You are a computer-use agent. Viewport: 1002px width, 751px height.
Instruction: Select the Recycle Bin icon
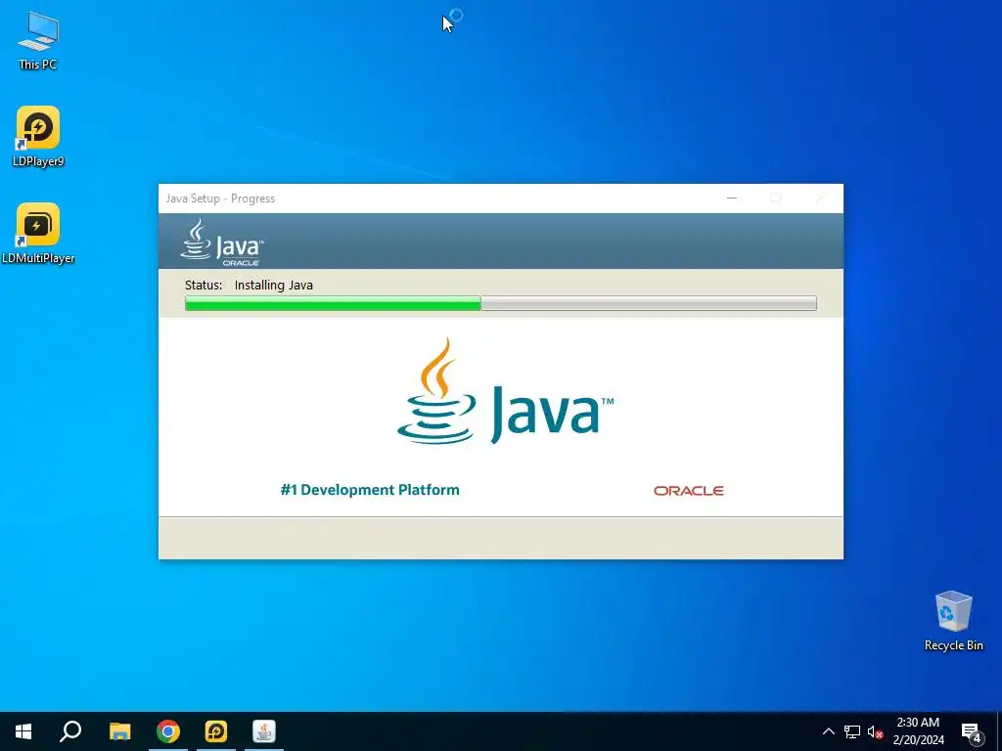pos(953,621)
